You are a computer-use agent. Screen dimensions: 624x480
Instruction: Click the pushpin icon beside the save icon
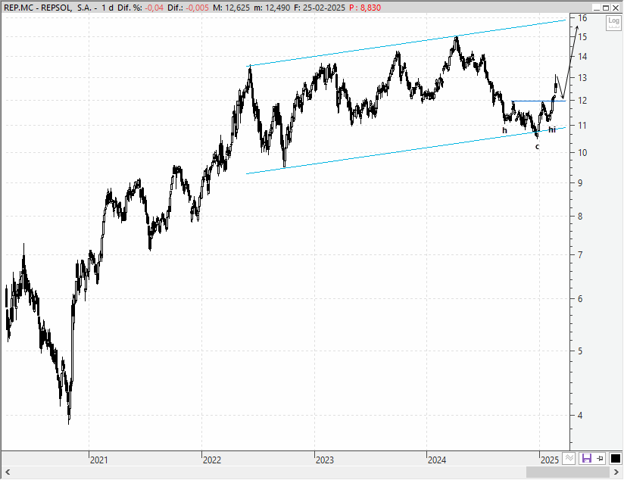click(600, 459)
